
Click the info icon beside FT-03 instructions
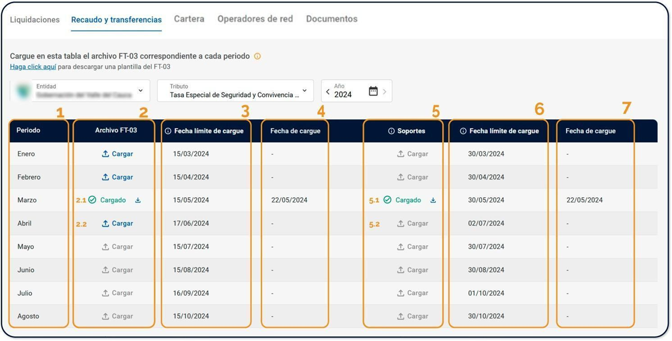(x=257, y=56)
